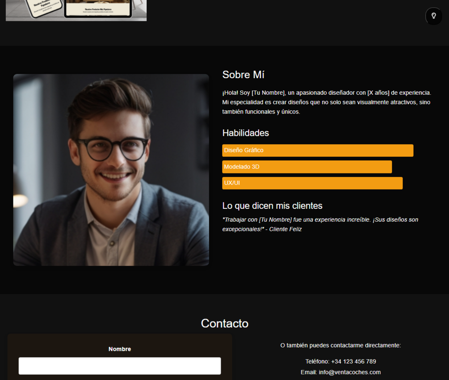Open the project mockup thumbnail at top
The image size is (449, 380).
point(76,10)
